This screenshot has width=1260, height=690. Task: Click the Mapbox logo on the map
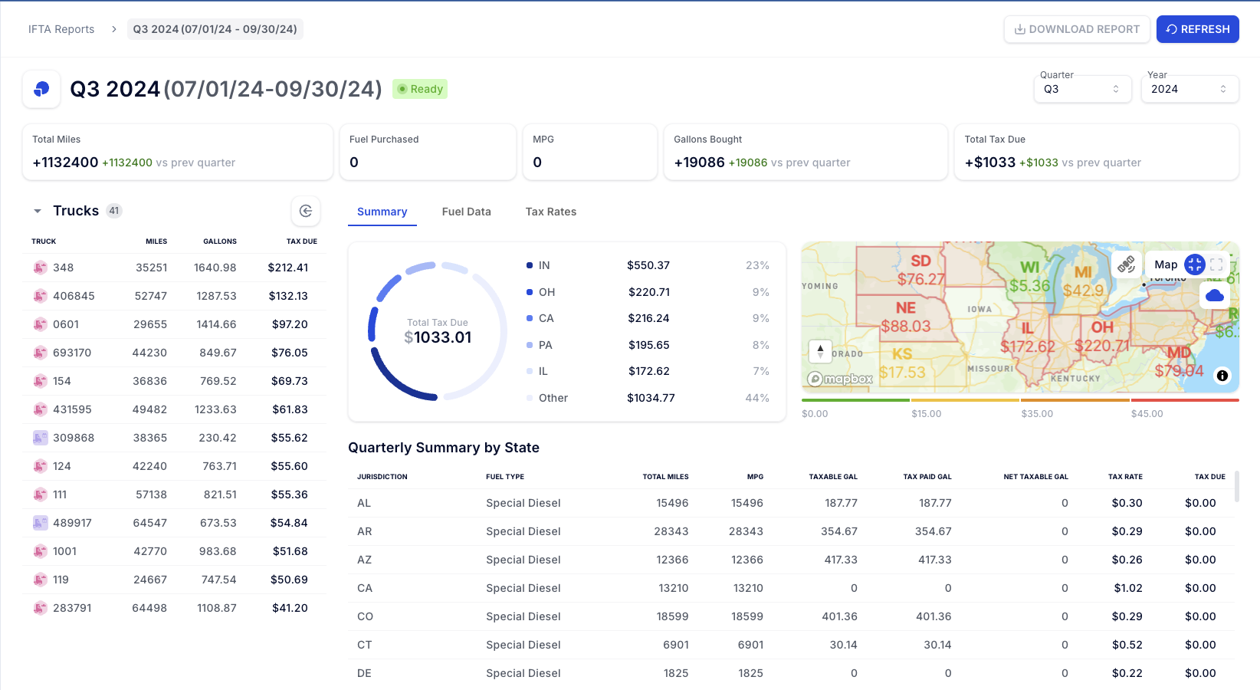click(x=840, y=379)
